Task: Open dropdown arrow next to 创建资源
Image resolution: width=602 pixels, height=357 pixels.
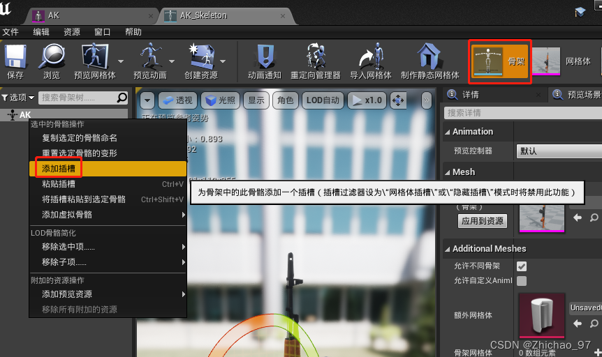Action: (x=223, y=61)
